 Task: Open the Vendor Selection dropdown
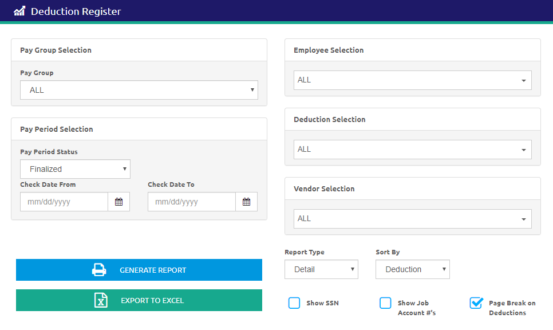[412, 219]
